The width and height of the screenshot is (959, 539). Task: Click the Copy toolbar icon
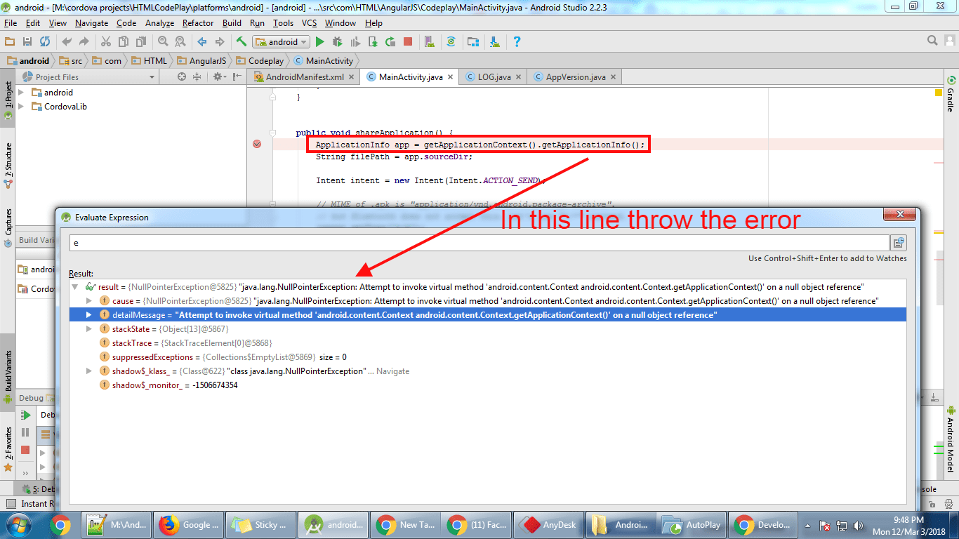(123, 41)
